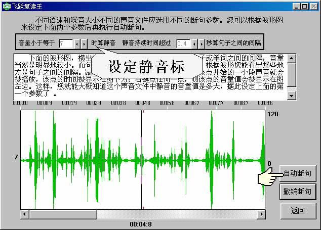
Task: Decrease silence duration with left arrow
Action: [194, 44]
